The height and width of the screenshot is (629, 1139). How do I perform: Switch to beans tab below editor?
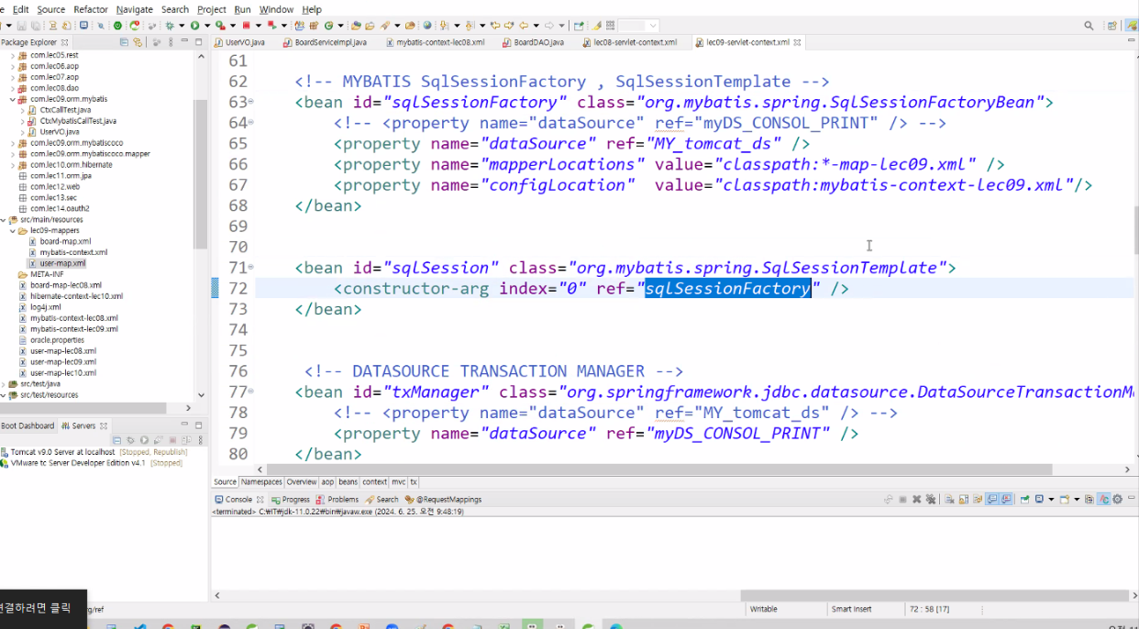point(348,481)
